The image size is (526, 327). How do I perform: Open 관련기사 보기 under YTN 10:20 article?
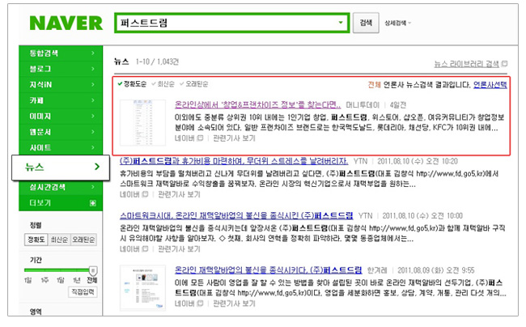(179, 194)
